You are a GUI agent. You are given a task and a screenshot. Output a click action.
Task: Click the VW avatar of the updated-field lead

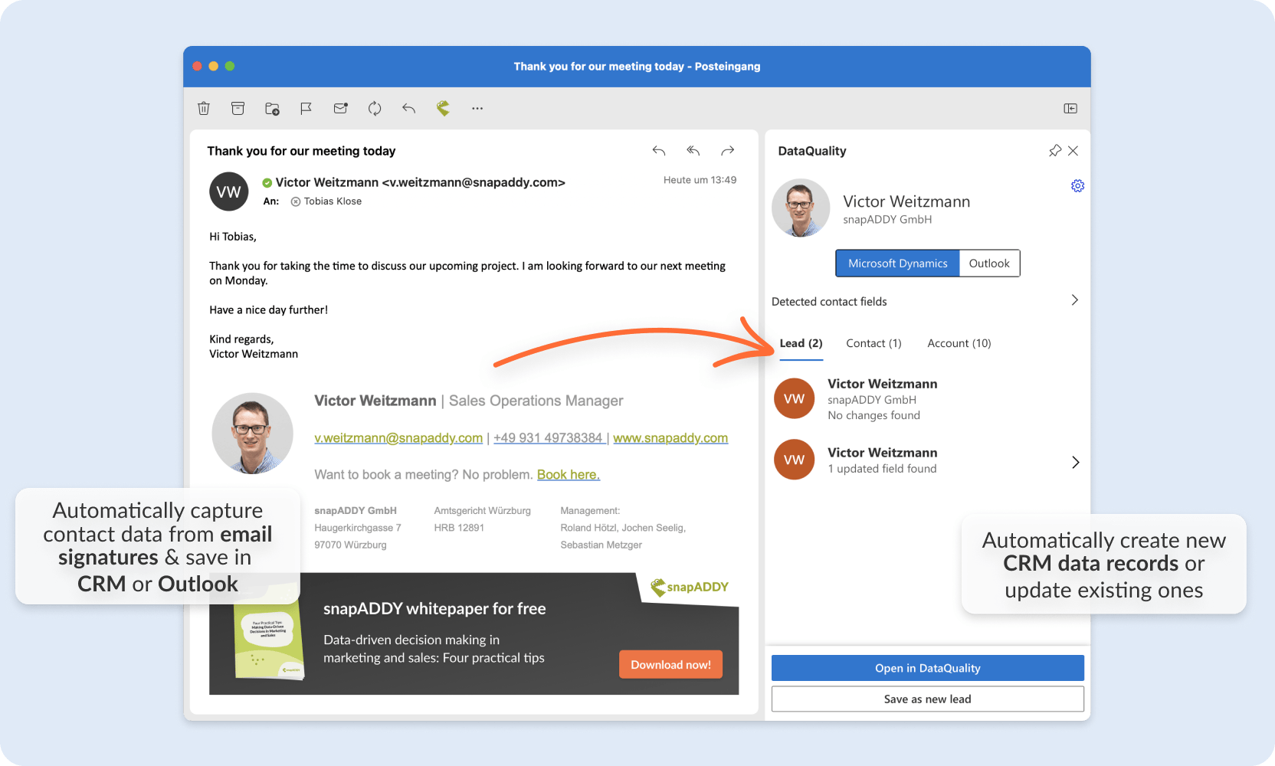click(795, 460)
